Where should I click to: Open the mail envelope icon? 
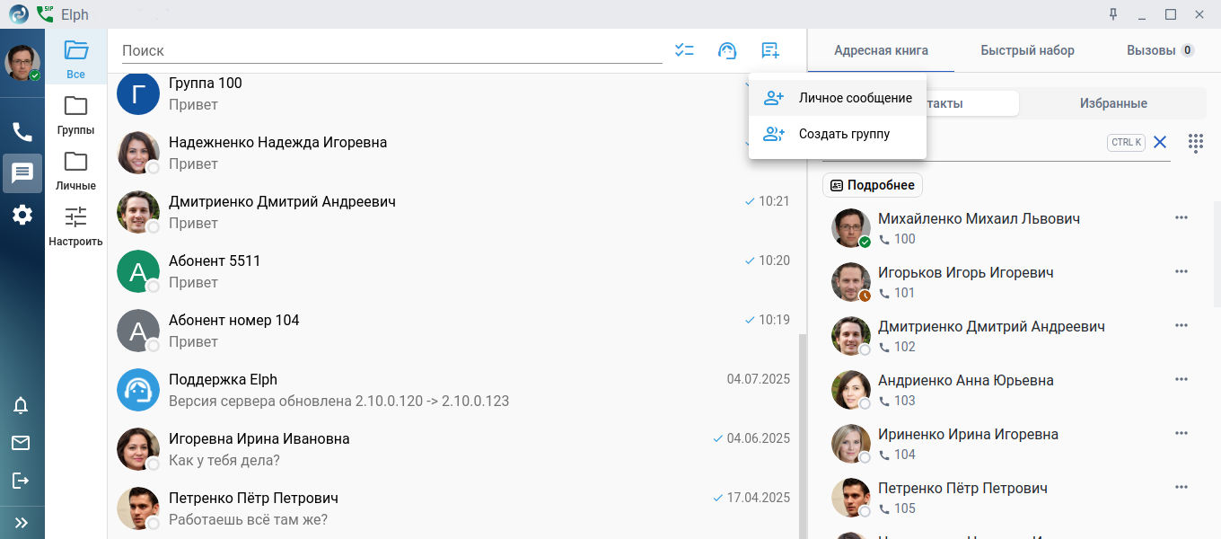tap(21, 443)
